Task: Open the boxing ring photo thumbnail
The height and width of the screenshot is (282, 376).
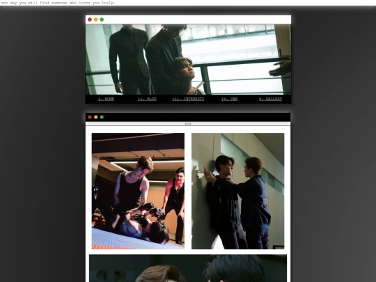Action: point(138,191)
